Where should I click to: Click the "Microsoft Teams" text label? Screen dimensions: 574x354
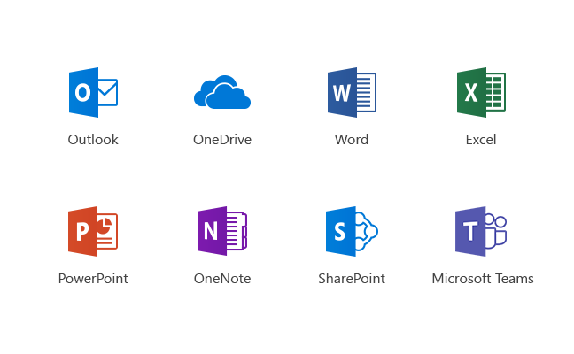483,279
